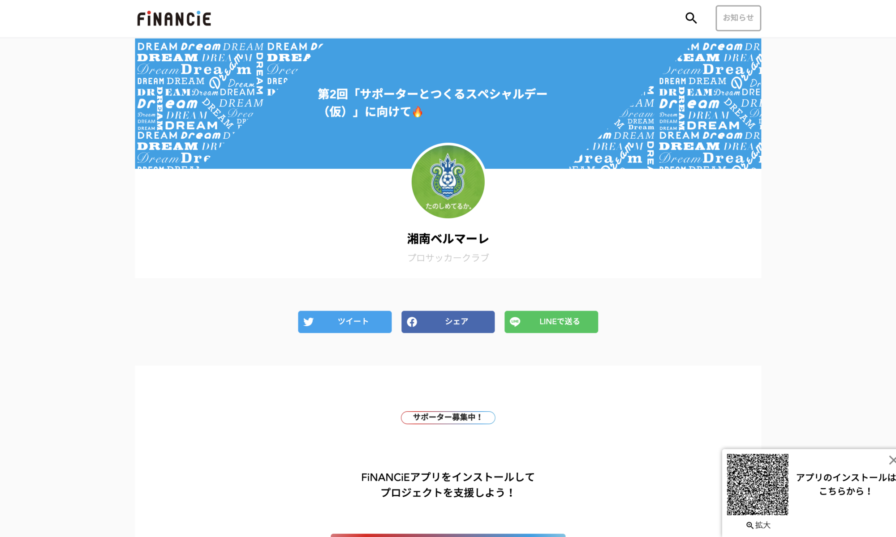The height and width of the screenshot is (537, 896).
Task: Click the プロサッカークラブ subtitle text
Action: coord(448,257)
